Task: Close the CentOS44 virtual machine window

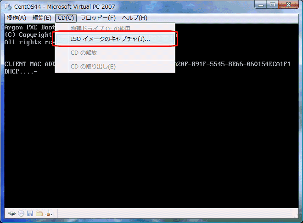Action: tap(288, 5)
